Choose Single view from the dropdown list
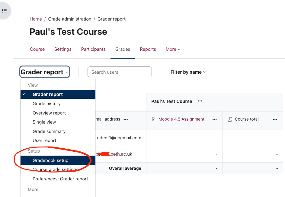Image resolution: width=285 pixels, height=197 pixels. click(x=44, y=122)
